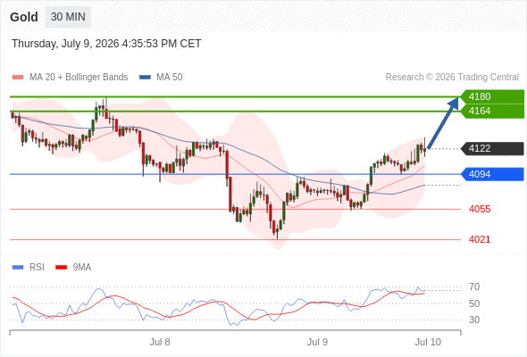Toggle the MA 50 legend entry

click(x=161, y=78)
